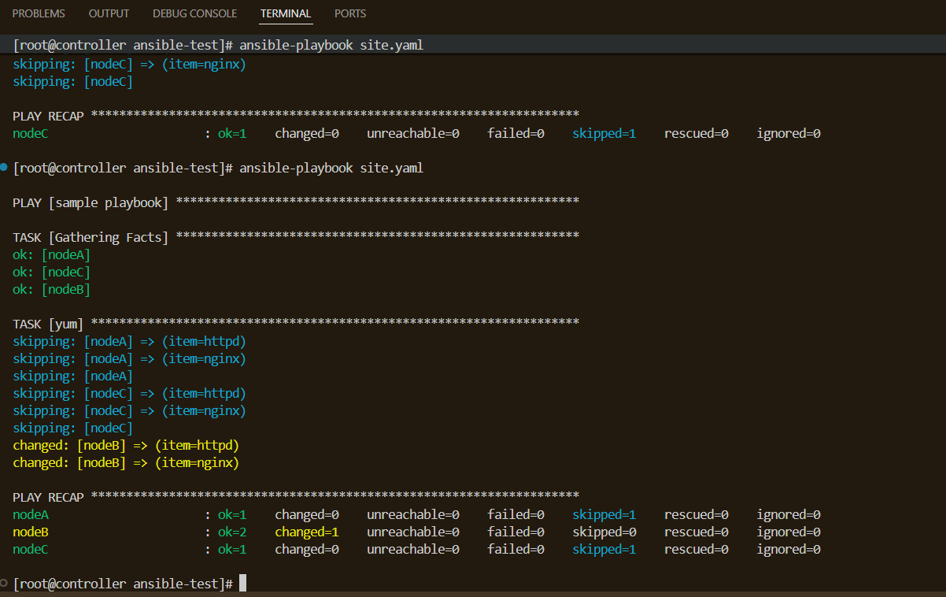Click the skipped=1 value for nodeC
The image size is (946, 597).
604,549
